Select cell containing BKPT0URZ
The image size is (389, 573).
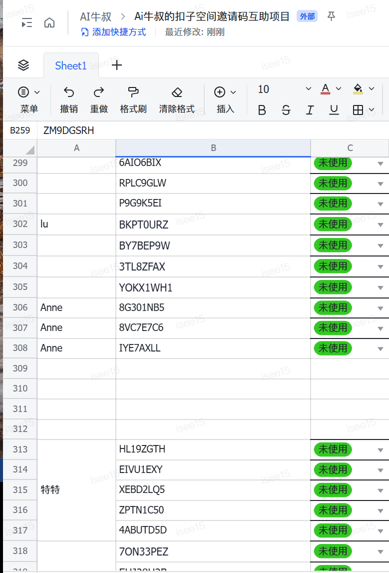click(x=213, y=224)
